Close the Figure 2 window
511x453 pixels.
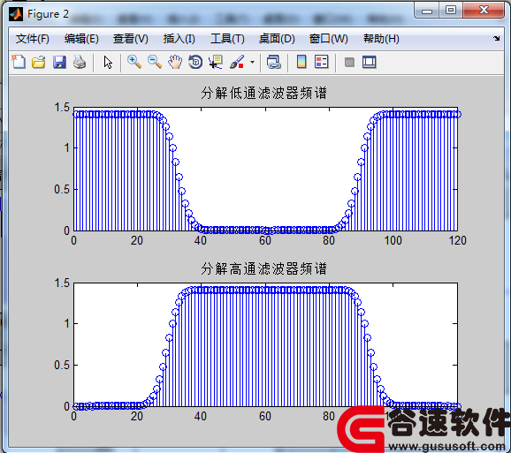tap(484, 11)
